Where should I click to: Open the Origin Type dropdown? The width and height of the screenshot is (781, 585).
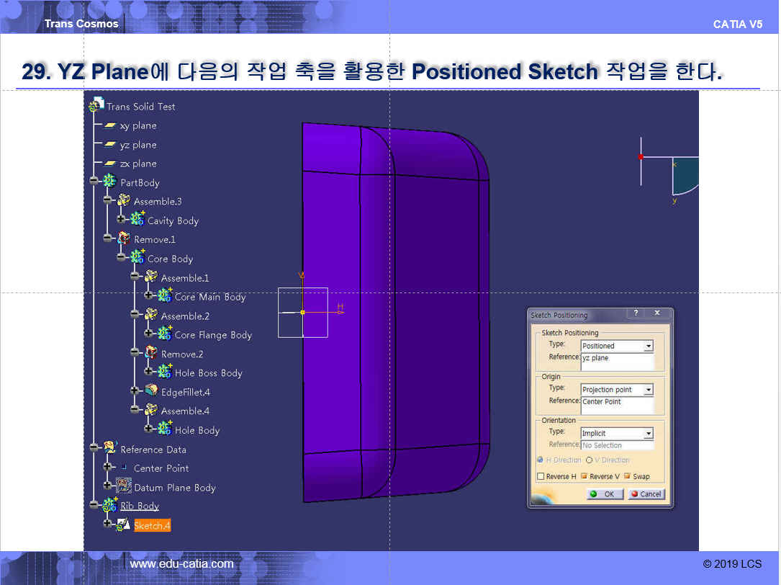click(649, 390)
